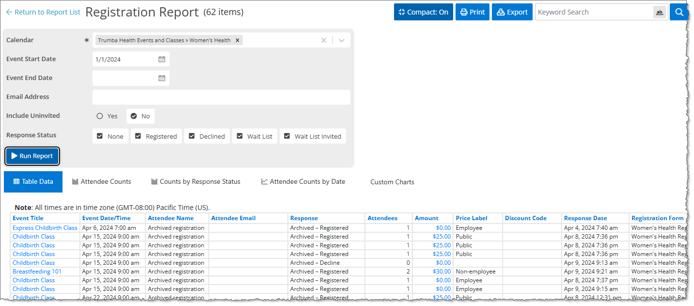
Task: Click the Export button
Action: [x=512, y=12]
